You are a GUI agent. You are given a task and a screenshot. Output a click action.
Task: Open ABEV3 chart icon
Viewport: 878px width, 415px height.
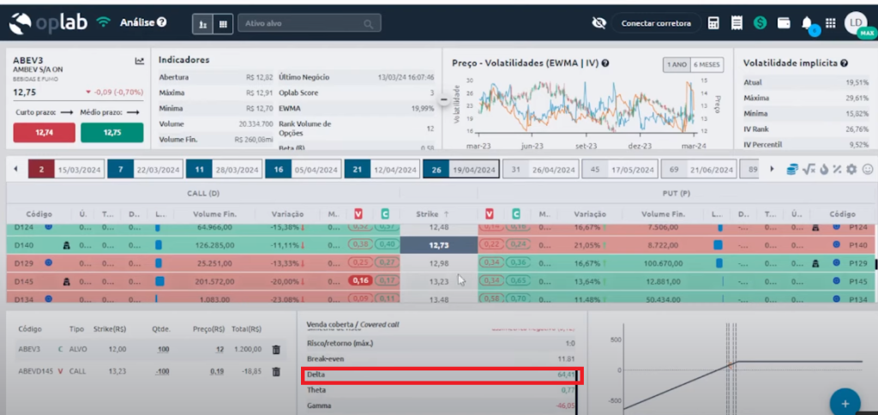click(x=140, y=61)
